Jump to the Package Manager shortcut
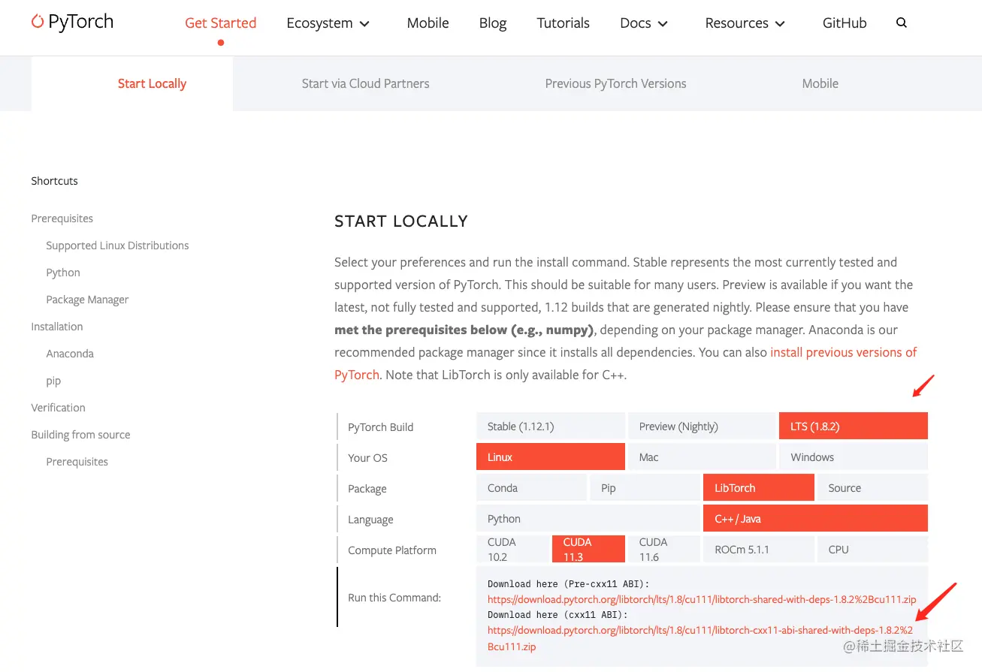 pyautogui.click(x=87, y=300)
